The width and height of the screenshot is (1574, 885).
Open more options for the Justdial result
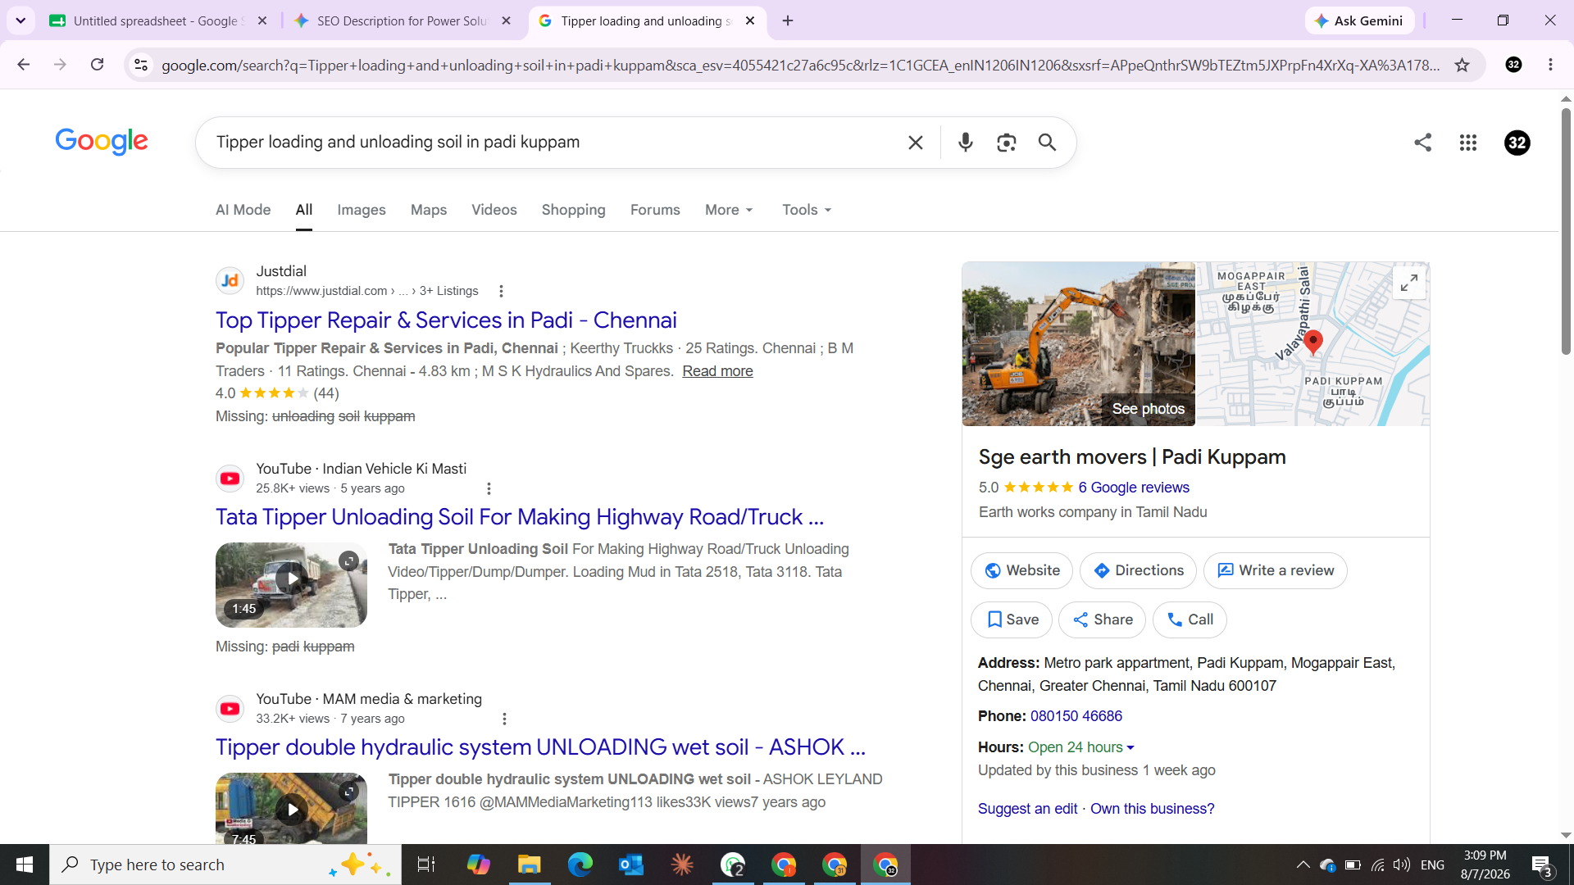501,291
